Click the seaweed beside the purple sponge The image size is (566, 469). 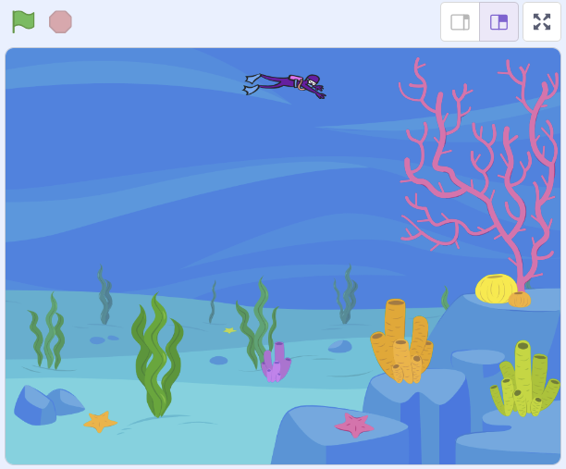(254, 324)
